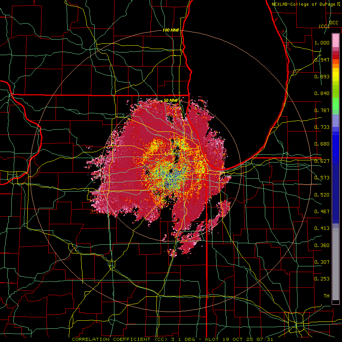Click the 07:31 timestamp text
Viewport: 342px width, 342px height.
(264, 339)
